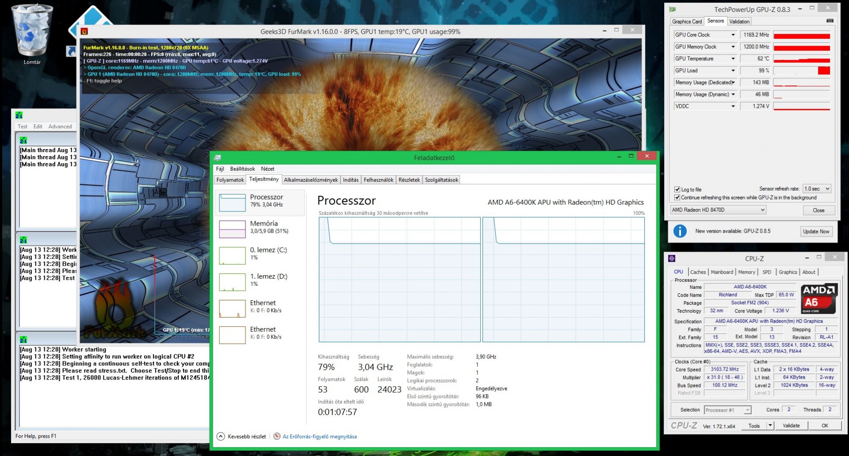Open Prime95 Test menu
Viewport: 849px width, 456px height.
click(23, 126)
